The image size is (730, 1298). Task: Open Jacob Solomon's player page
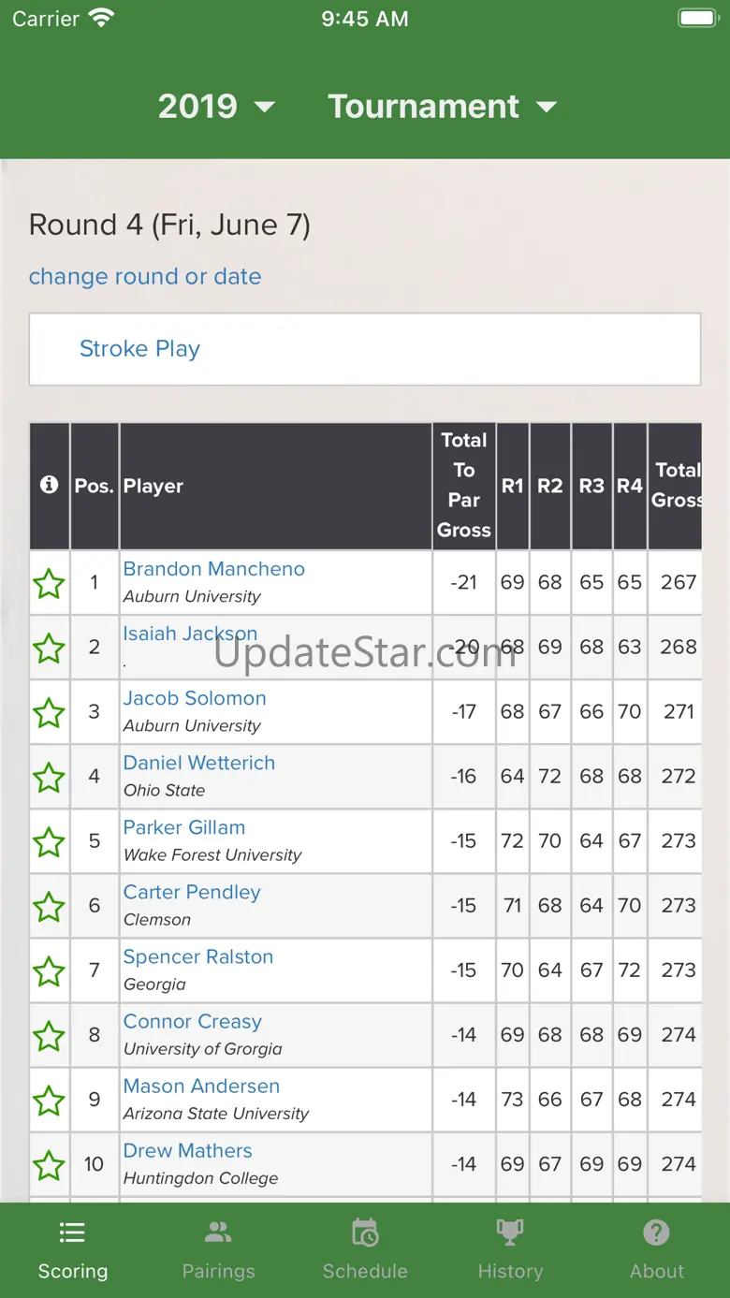(195, 698)
